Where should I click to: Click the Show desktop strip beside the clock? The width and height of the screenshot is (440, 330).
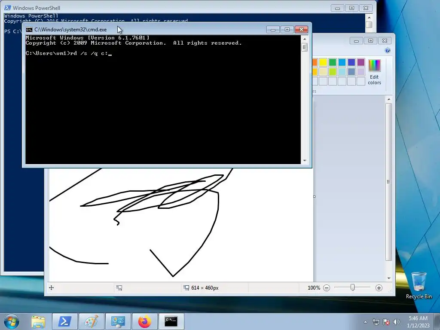point(437,321)
